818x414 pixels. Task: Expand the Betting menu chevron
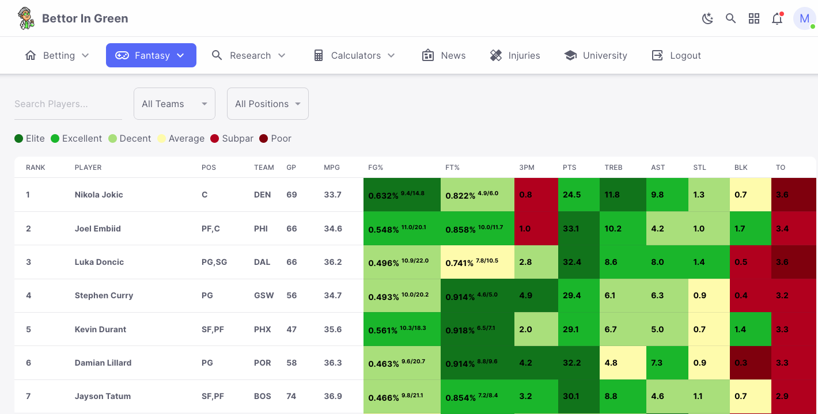(x=85, y=55)
